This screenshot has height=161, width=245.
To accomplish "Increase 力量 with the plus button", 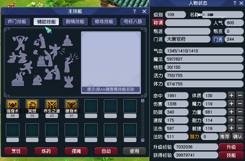I will (231, 112).
